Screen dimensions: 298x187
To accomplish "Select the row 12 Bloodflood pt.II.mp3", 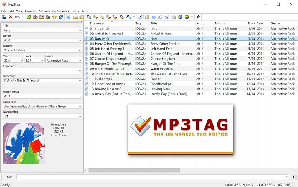I will 191,84.
